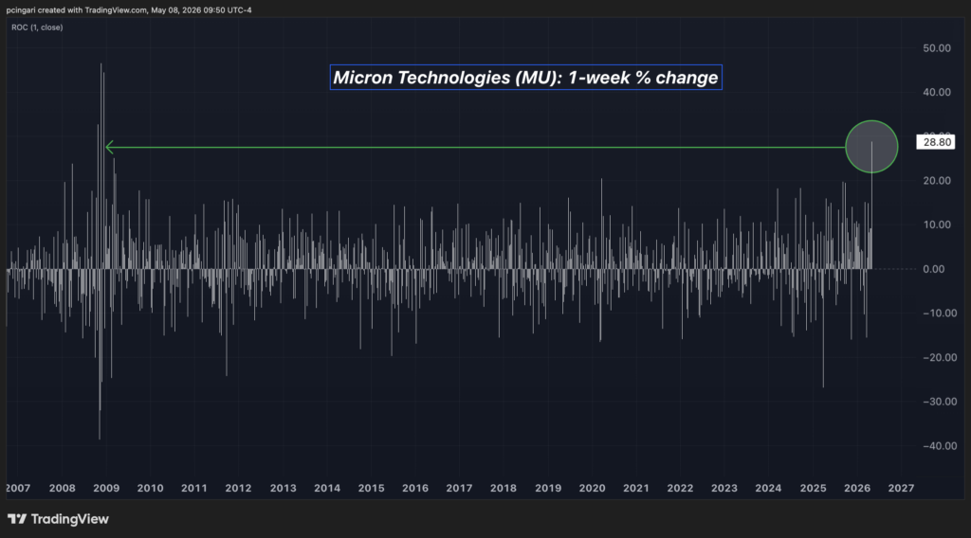971x538 pixels.
Task: Click the tall positive bar in early 2020
Action: tap(601, 224)
